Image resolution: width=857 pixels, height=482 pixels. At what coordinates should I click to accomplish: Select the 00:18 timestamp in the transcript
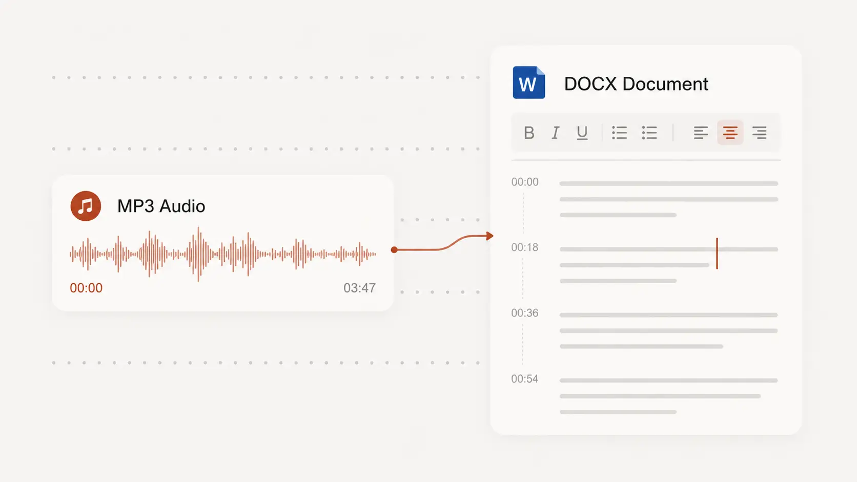pyautogui.click(x=525, y=247)
